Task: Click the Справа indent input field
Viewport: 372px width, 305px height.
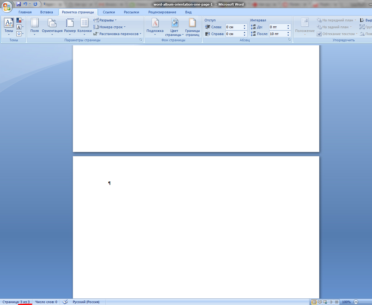Action: (234, 34)
